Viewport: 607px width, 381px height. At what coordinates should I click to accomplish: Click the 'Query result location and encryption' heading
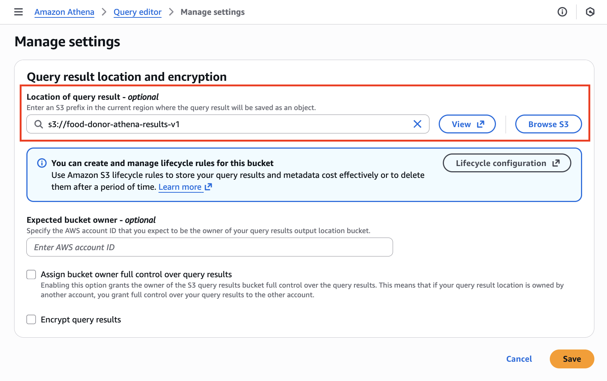click(x=127, y=77)
